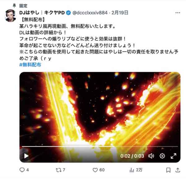Screen dimensions: 186x179
Task: Expand video to fullscreen
Action: [173, 156]
